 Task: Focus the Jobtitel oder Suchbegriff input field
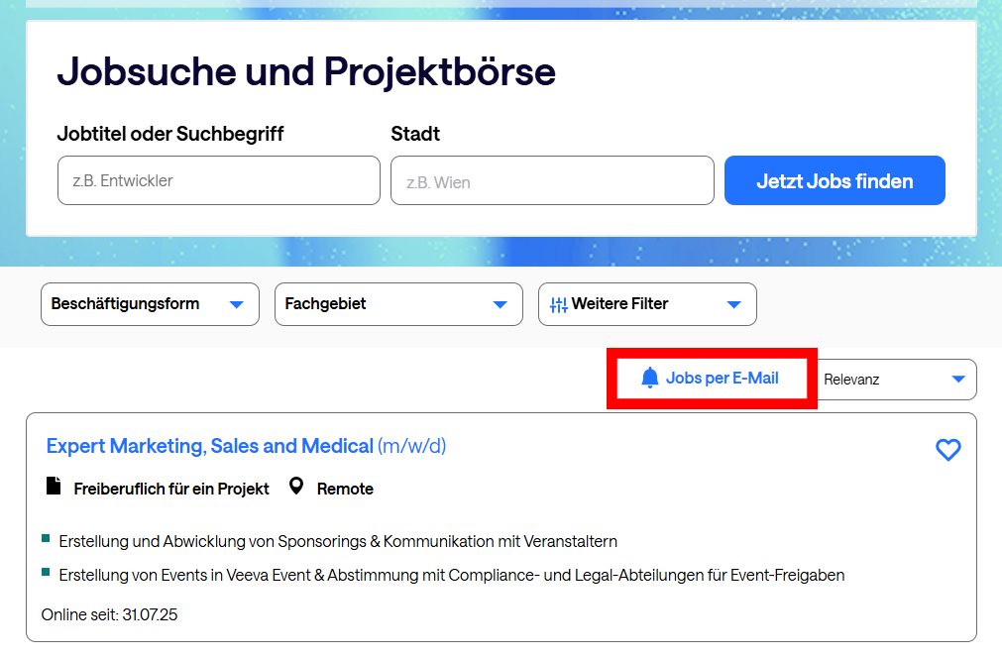pyautogui.click(x=219, y=180)
